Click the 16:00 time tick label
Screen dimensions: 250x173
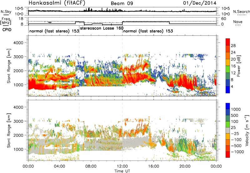tap(153, 166)
